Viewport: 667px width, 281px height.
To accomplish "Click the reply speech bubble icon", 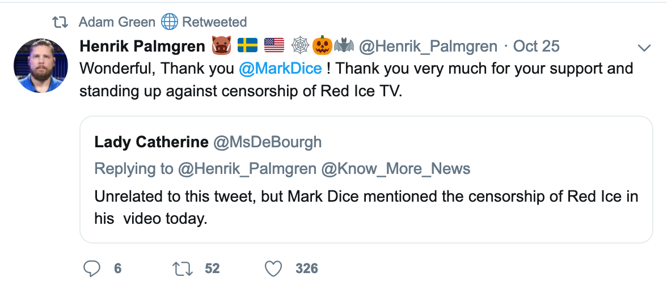I will 92,268.
